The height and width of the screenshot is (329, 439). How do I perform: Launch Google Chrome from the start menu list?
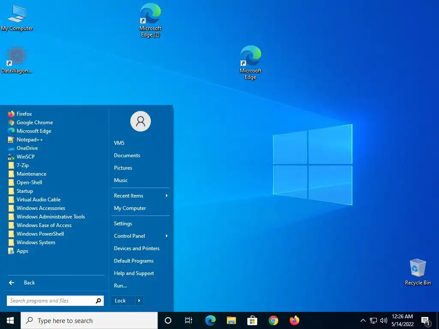point(30,123)
